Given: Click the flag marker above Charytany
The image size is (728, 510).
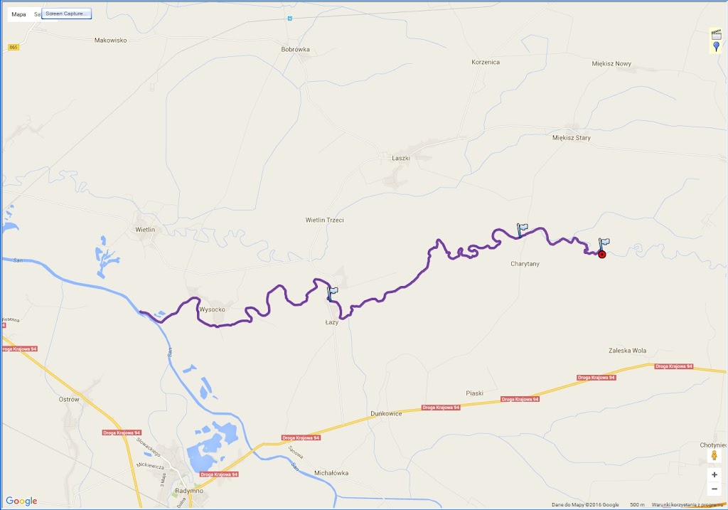Looking at the screenshot, I should pyautogui.click(x=522, y=230).
